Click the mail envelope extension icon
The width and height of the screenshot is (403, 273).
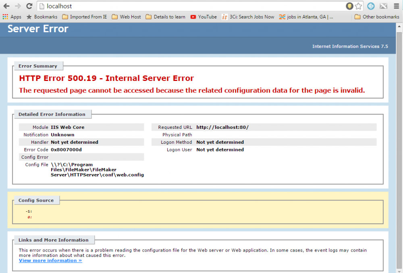click(383, 6)
